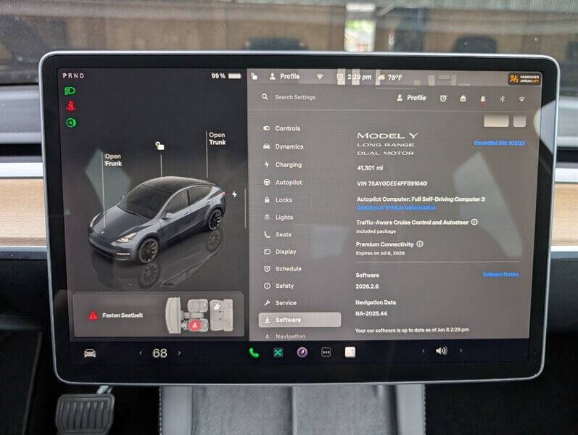Tap the search magnifier icon
Image resolution: width=578 pixels, height=435 pixels.
click(x=265, y=97)
